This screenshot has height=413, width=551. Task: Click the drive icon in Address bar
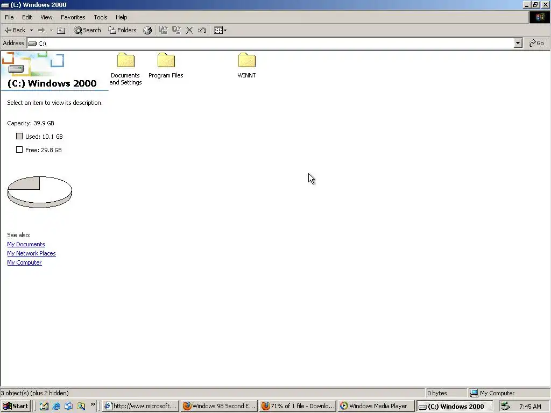[x=32, y=44]
